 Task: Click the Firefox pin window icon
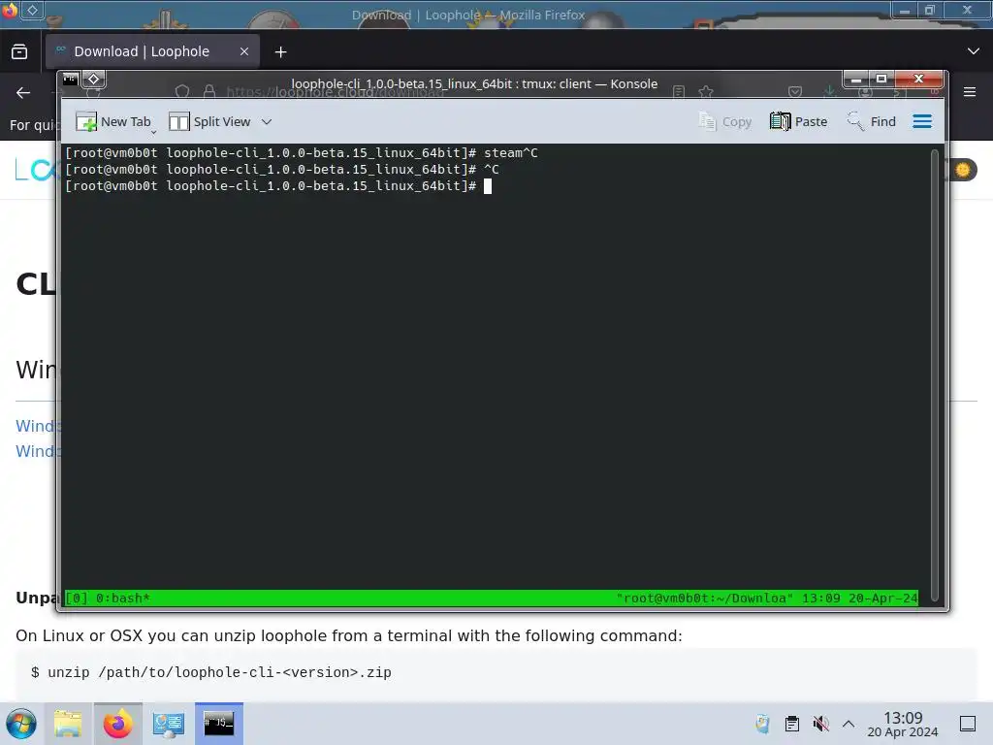click(32, 10)
